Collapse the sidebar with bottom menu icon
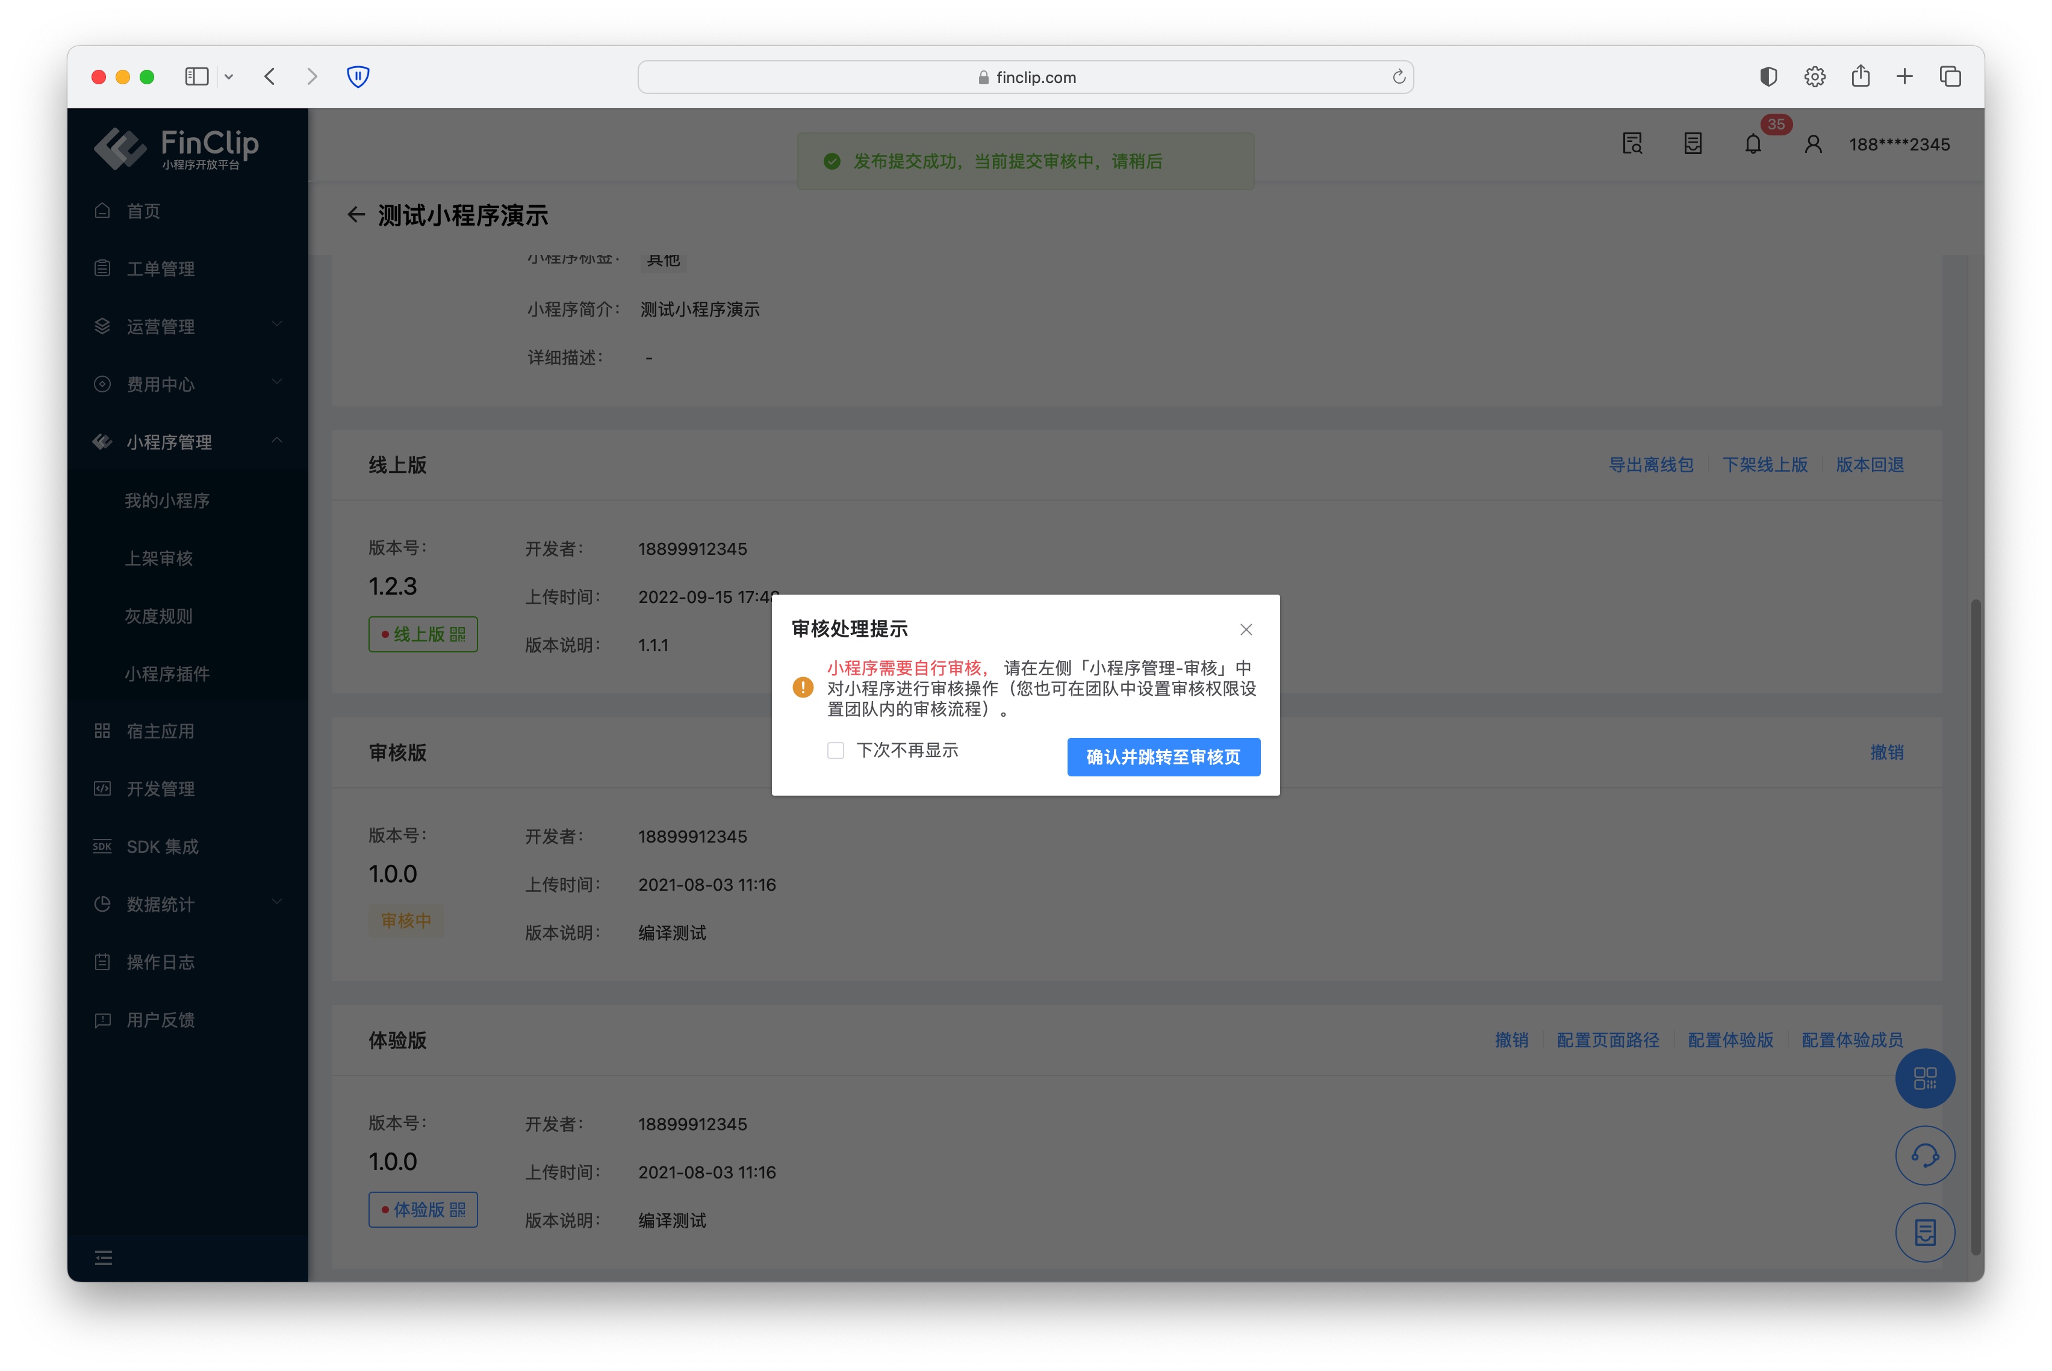Viewport: 2052px width, 1371px height. click(x=103, y=1257)
